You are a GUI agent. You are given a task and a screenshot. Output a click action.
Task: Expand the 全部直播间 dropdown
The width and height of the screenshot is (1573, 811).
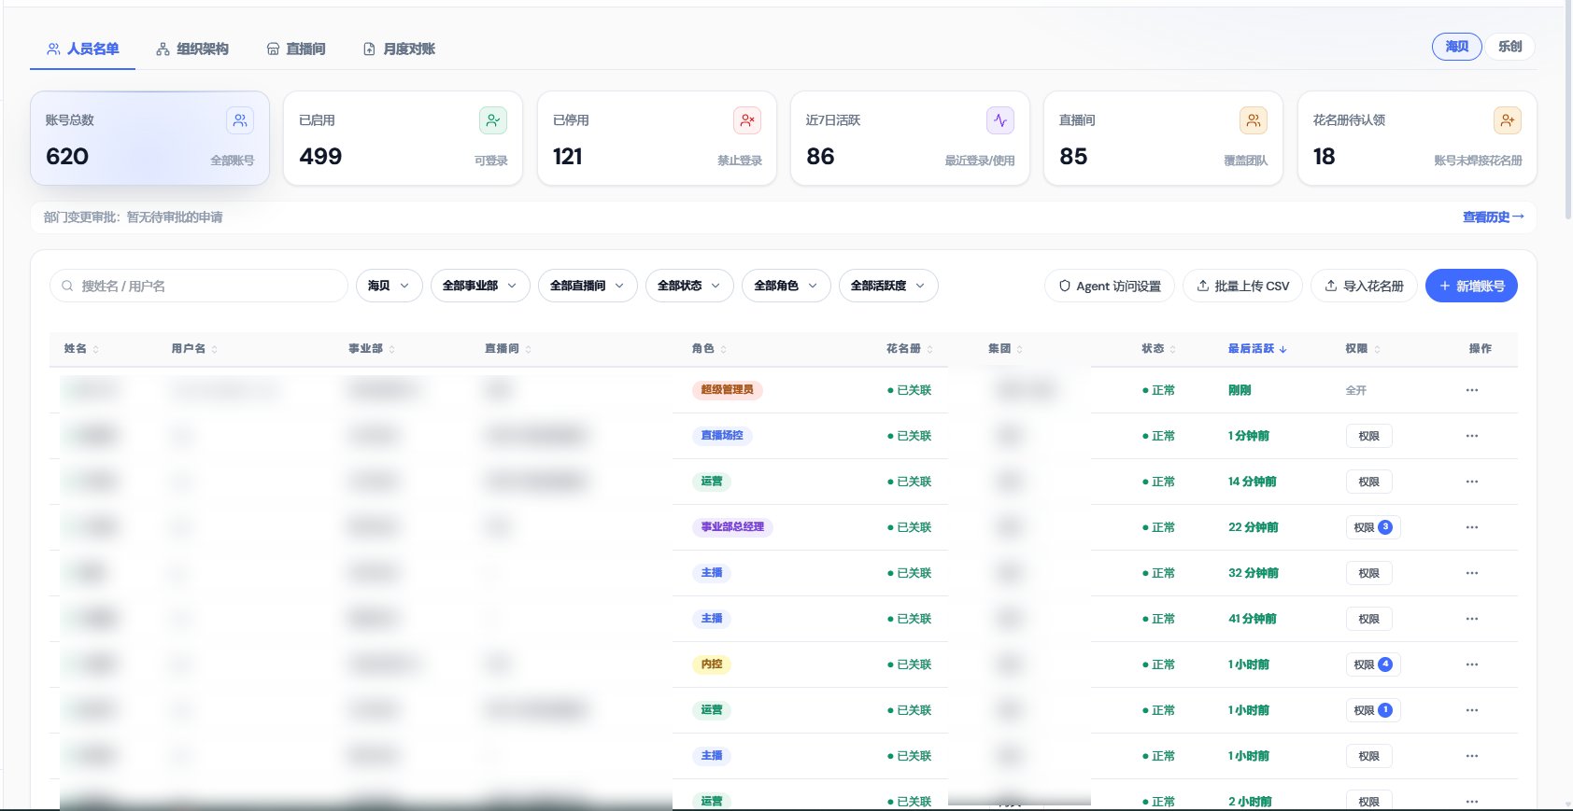pos(588,286)
